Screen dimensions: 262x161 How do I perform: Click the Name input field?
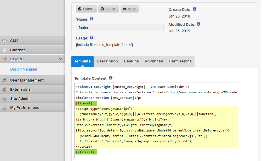click(x=119, y=28)
